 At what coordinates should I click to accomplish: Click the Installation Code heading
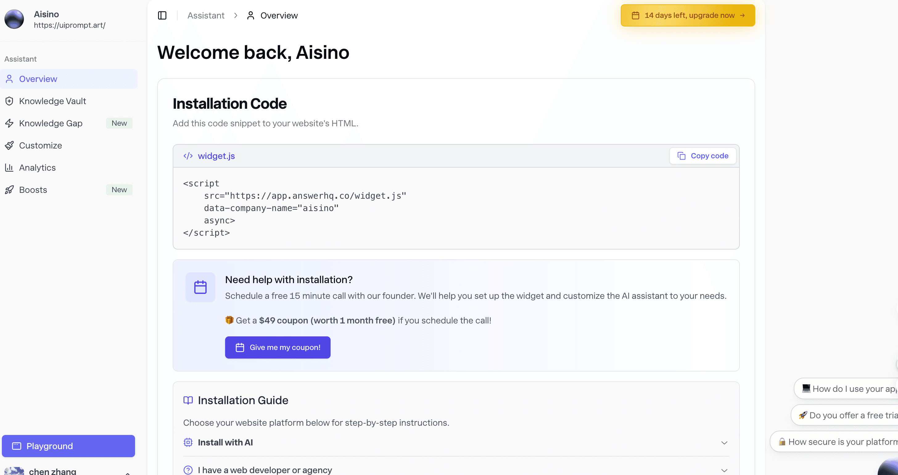[x=229, y=104]
